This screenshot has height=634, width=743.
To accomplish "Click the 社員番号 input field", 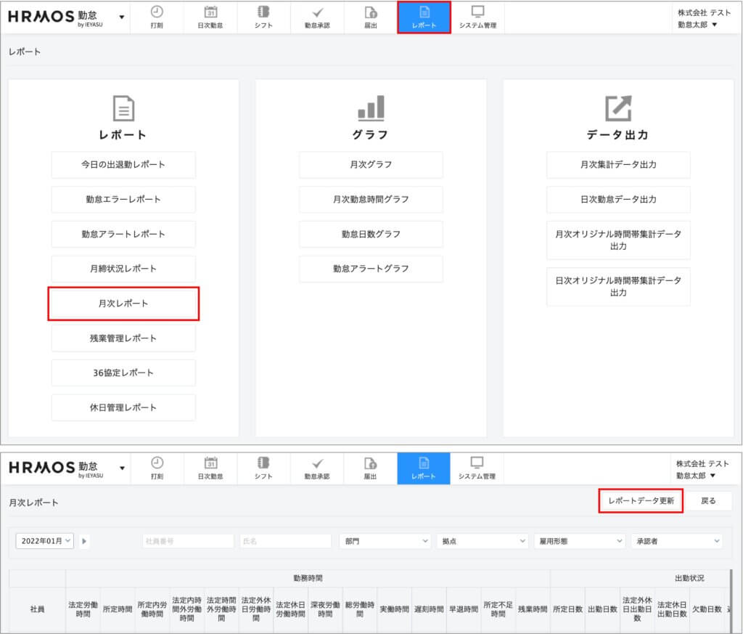I will (x=188, y=541).
